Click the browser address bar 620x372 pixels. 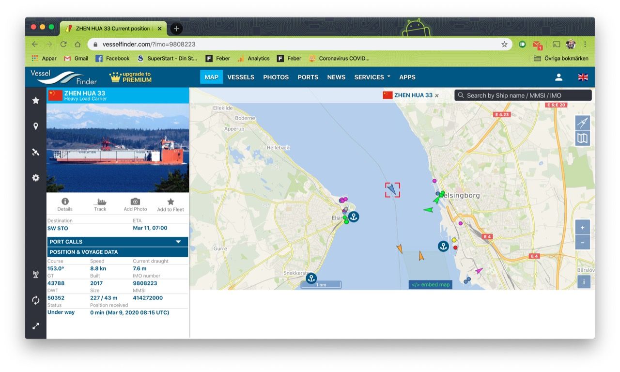click(300, 44)
